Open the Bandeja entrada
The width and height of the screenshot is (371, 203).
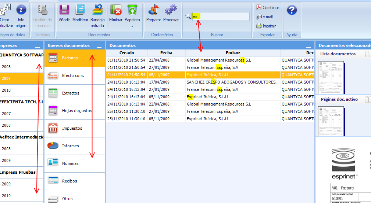tap(97, 16)
